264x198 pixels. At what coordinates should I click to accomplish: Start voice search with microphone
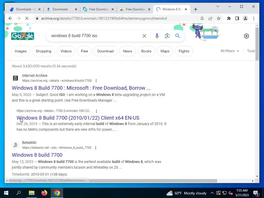tap(157, 36)
